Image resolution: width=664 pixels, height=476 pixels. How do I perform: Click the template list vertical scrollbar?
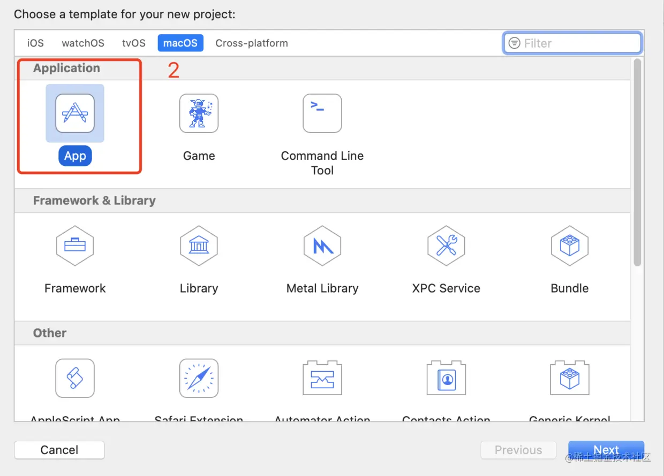click(637, 162)
